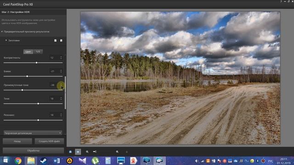Click the Bluetooth tray icon

(x=258, y=161)
